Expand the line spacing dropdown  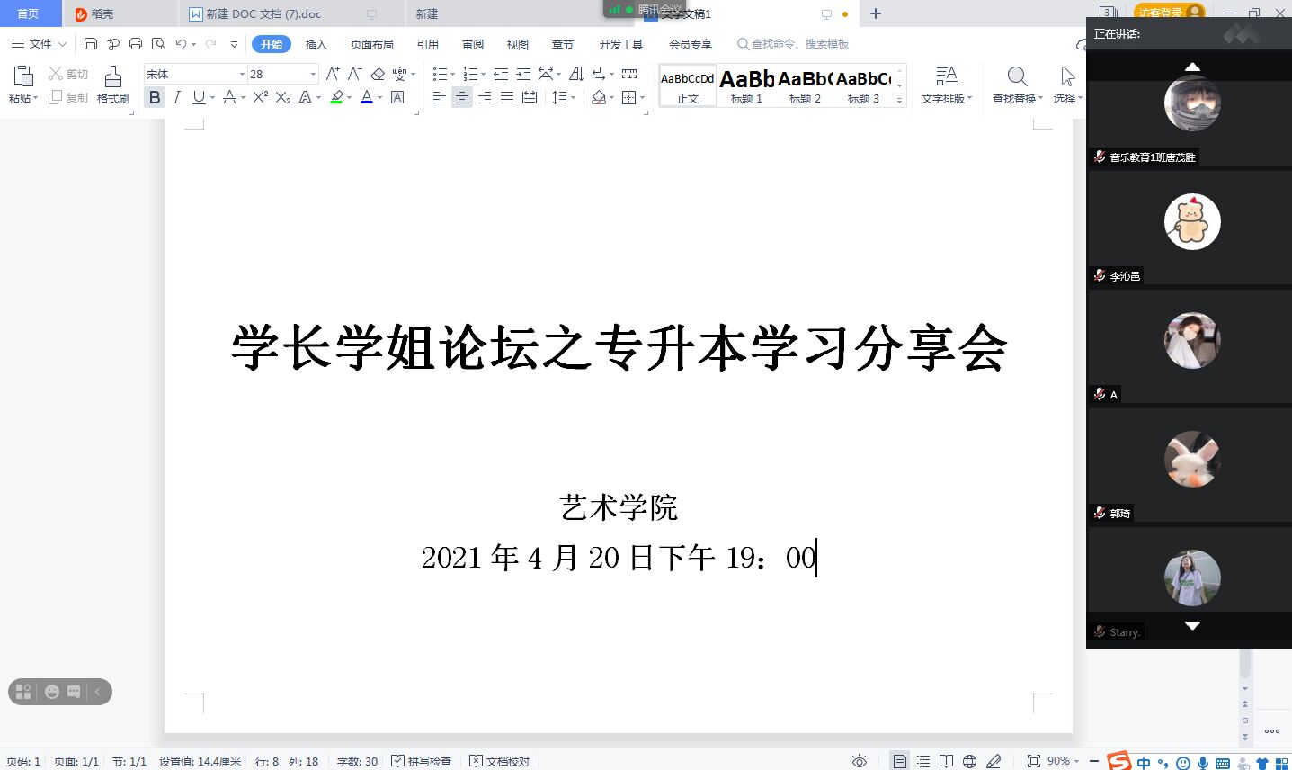tap(573, 97)
